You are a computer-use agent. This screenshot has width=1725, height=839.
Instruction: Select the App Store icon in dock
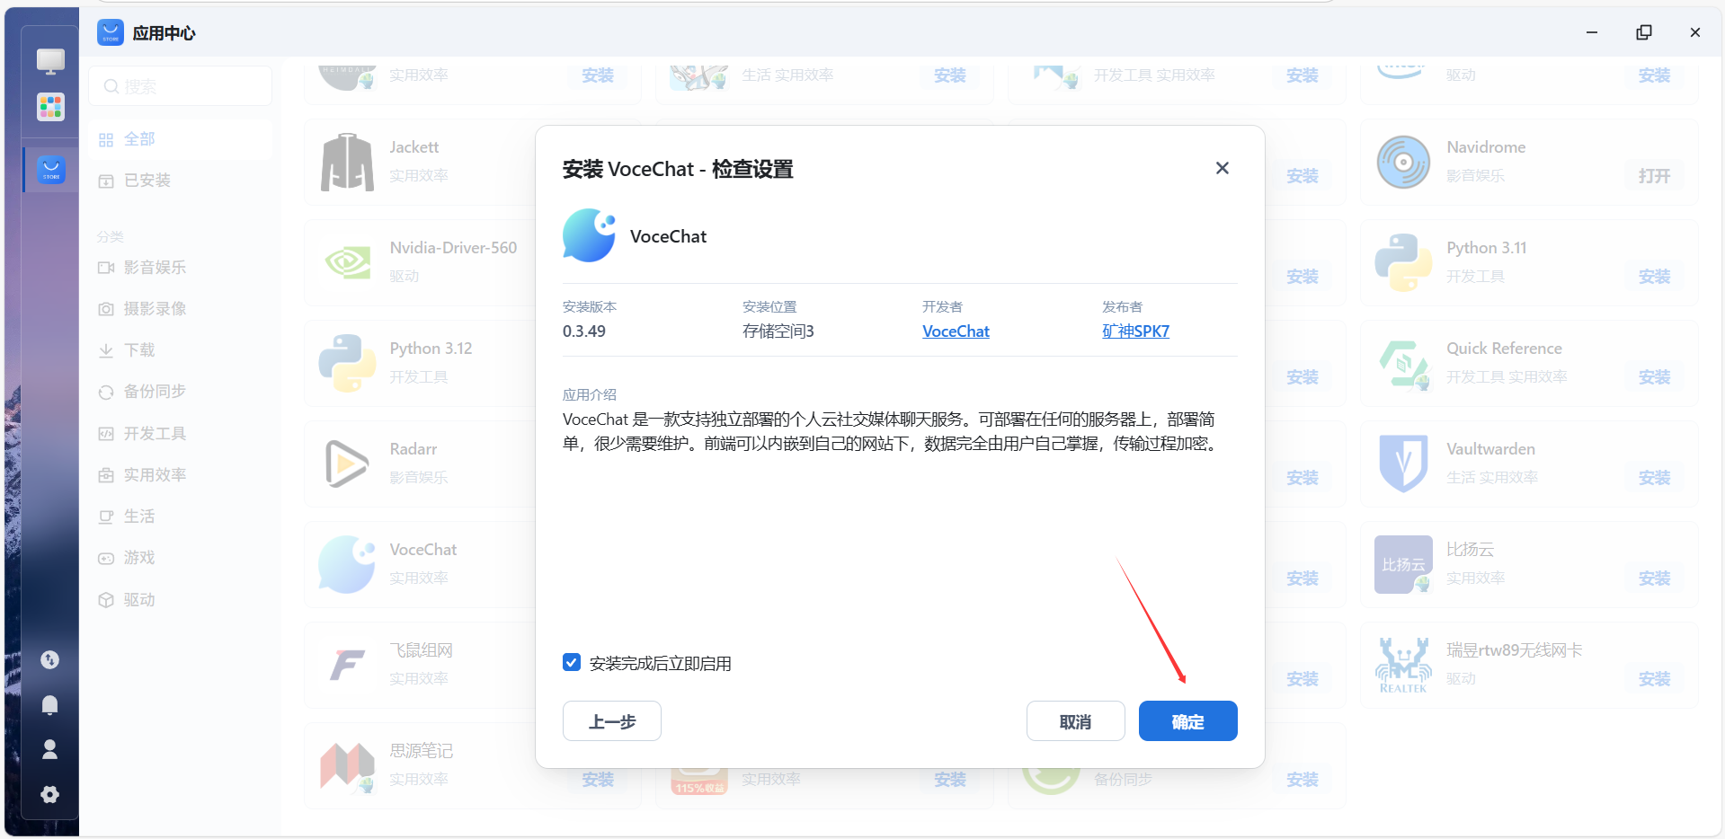click(x=51, y=169)
